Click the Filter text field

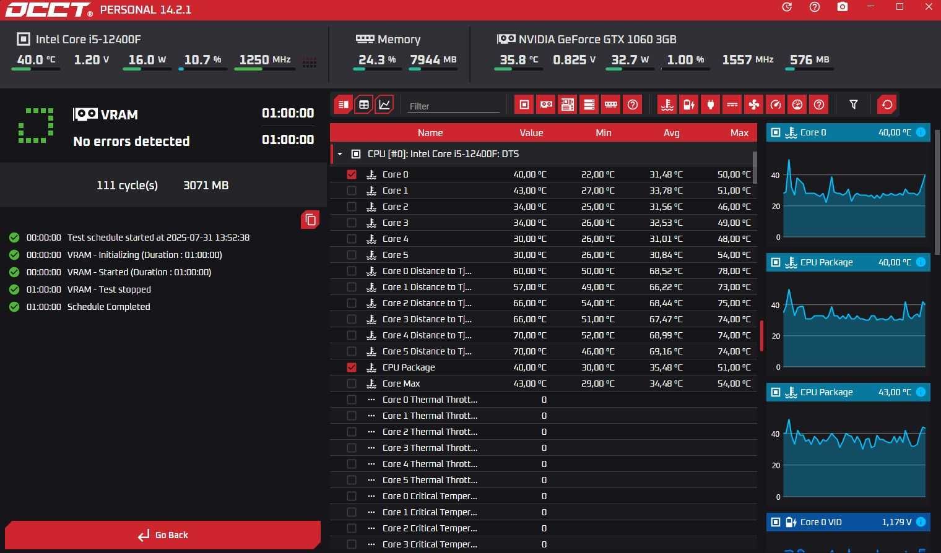tap(454, 106)
